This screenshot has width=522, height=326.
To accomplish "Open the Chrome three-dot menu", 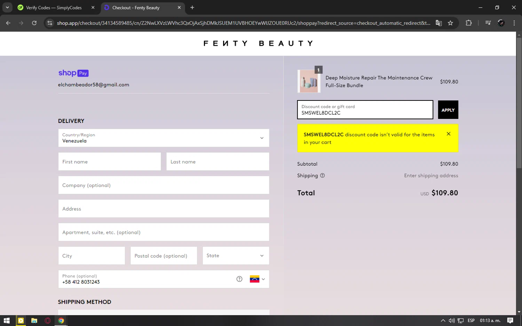I will [514, 23].
